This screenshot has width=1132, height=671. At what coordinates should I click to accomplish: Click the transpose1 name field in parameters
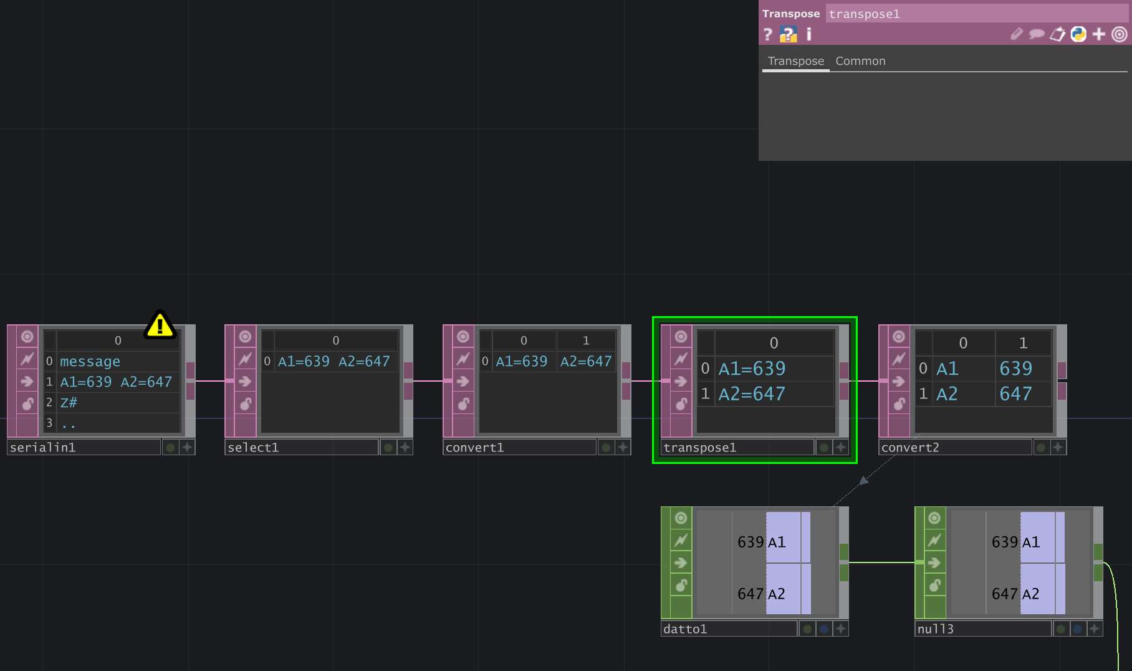click(x=976, y=14)
